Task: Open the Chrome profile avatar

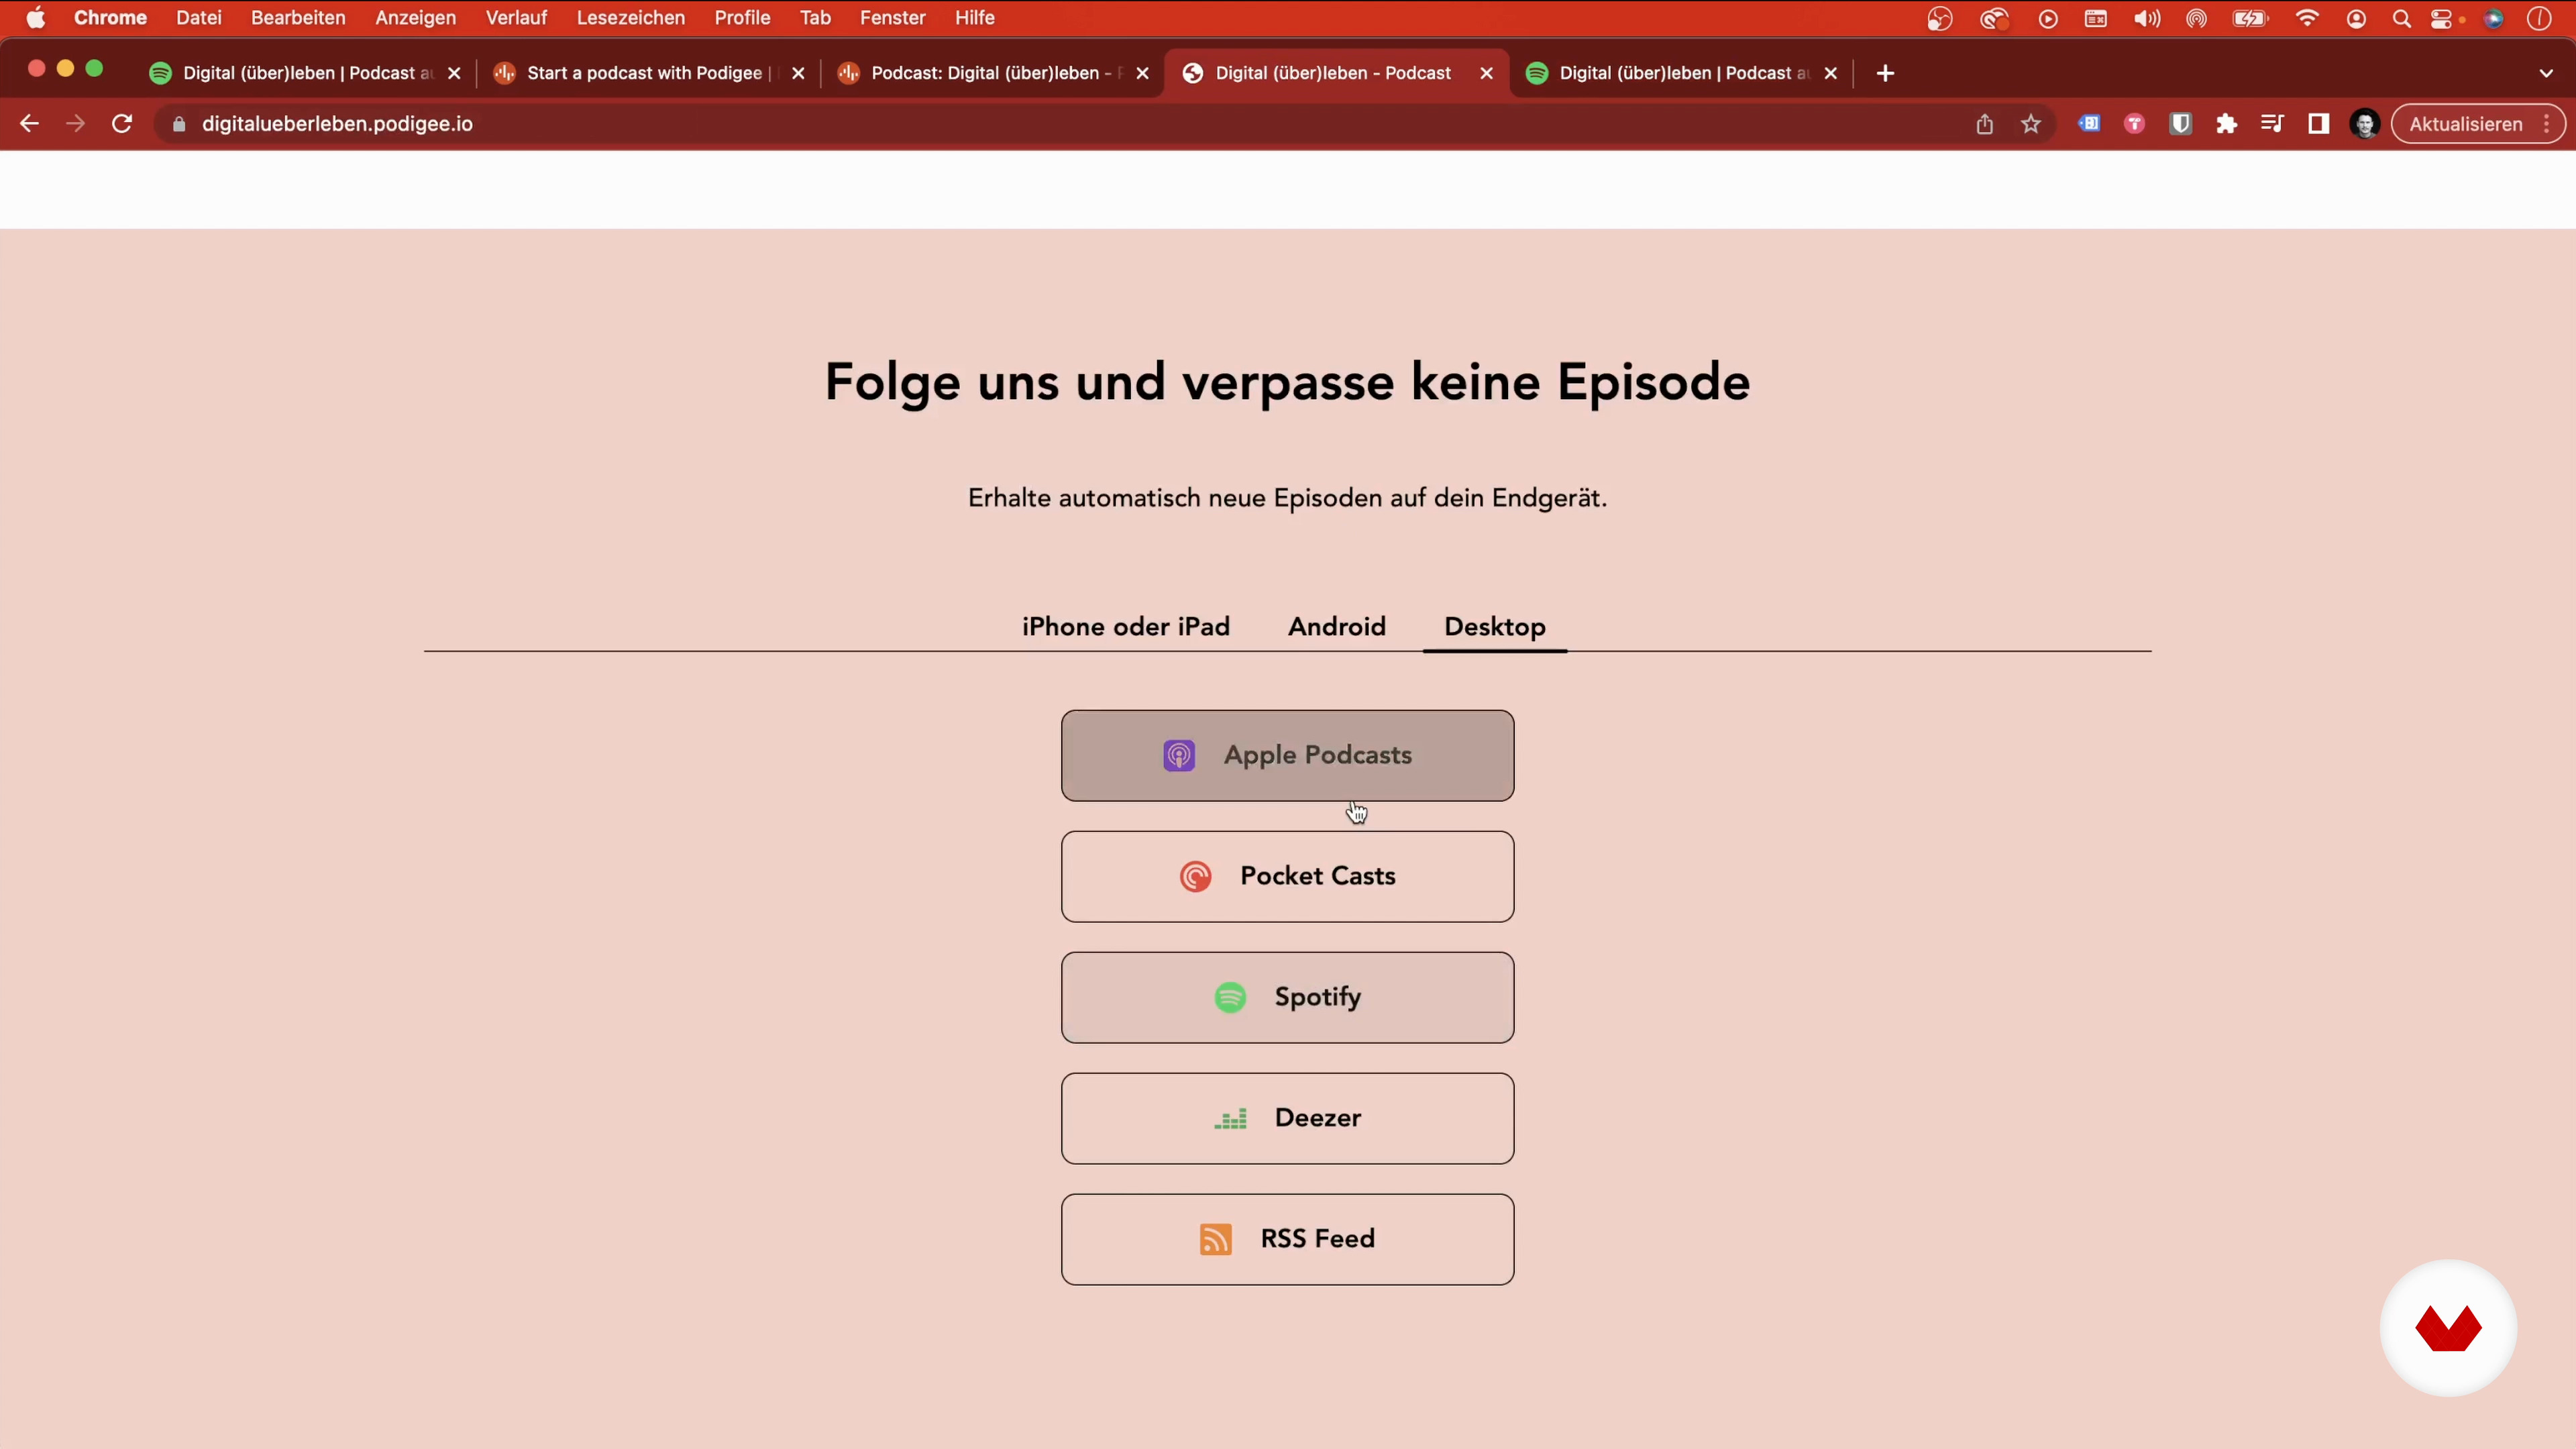Action: (2364, 124)
